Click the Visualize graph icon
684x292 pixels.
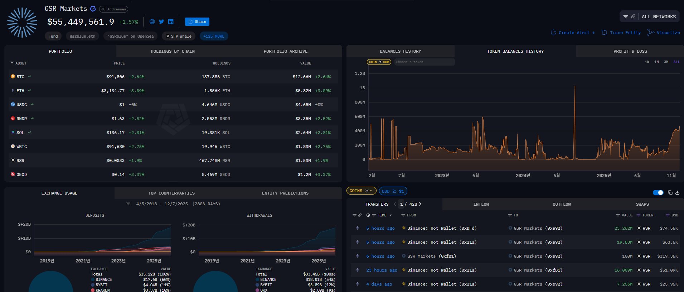tap(651, 33)
